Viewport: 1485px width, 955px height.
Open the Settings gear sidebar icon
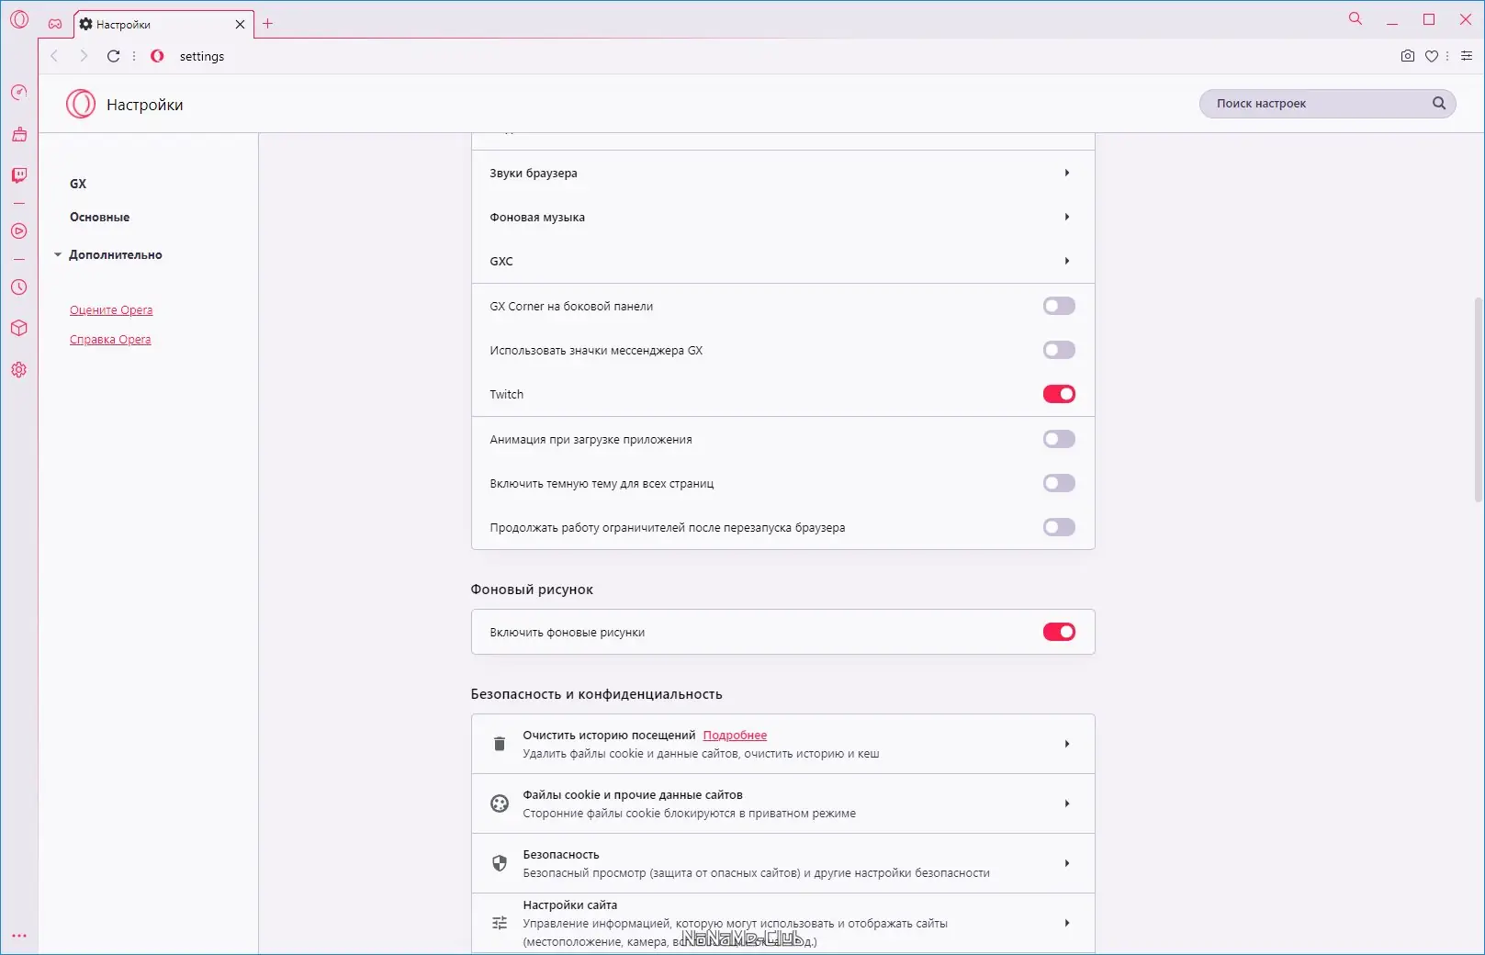pos(19,370)
